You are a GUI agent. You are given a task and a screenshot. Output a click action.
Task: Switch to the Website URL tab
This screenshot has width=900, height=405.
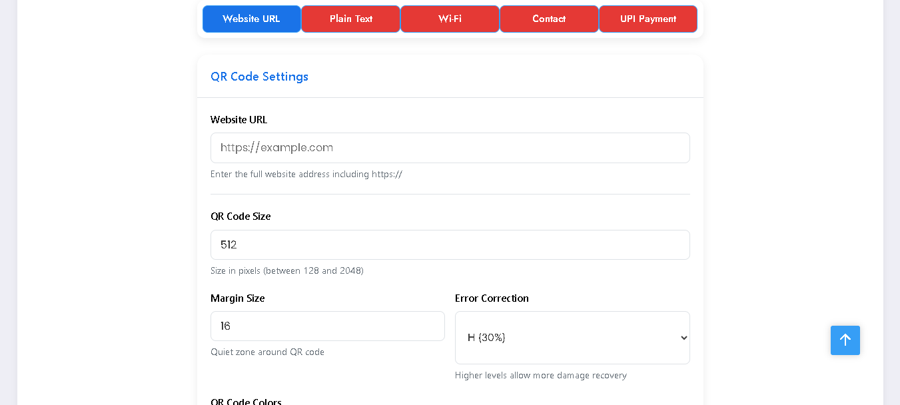pos(251,19)
